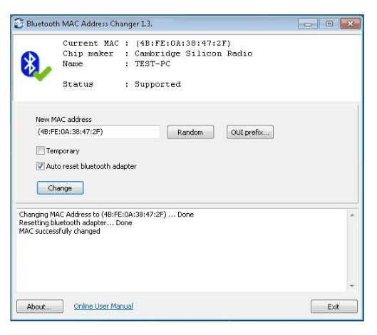The height and width of the screenshot is (335, 377).
Task: Open the OUI prefix dialog
Action: [x=250, y=132]
